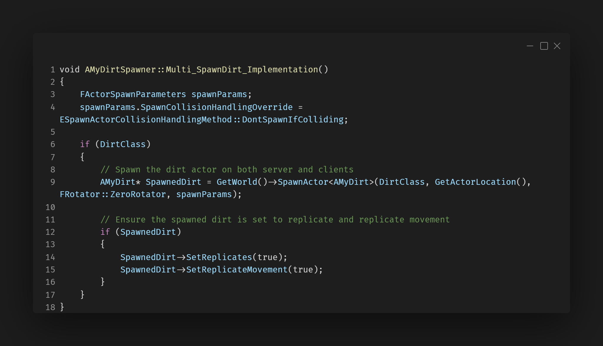Click the comment about spawning dirt actor
Viewport: 603px width, 346px height.
227,170
